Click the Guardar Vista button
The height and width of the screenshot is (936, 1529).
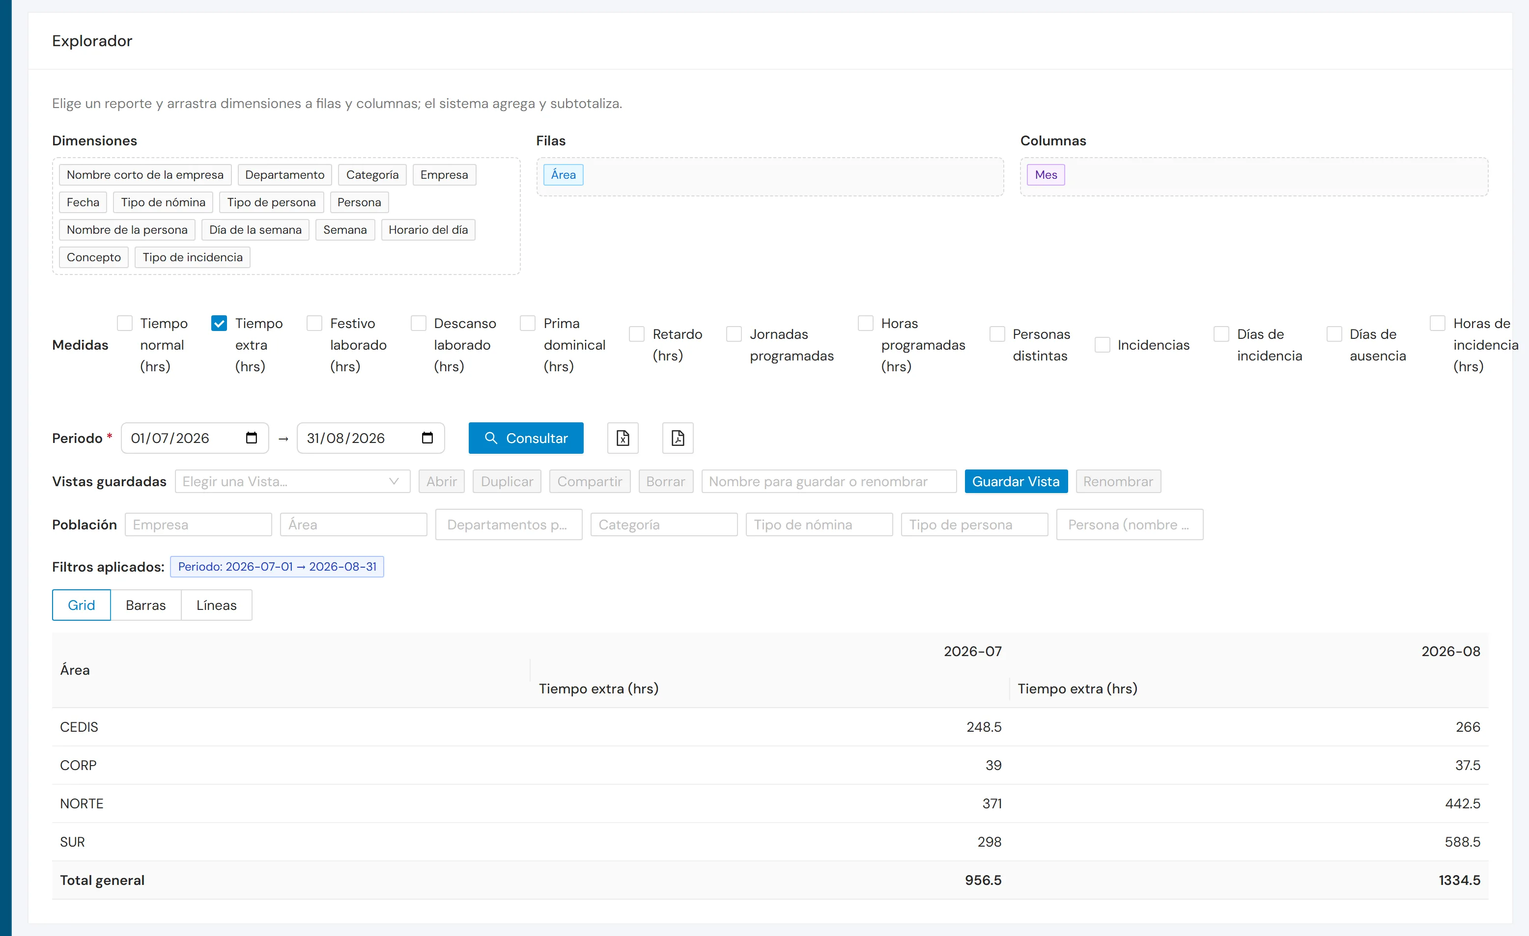(1016, 481)
